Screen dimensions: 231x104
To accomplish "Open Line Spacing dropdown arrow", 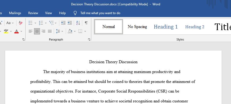I will pyautogui.click(x=62, y=31).
